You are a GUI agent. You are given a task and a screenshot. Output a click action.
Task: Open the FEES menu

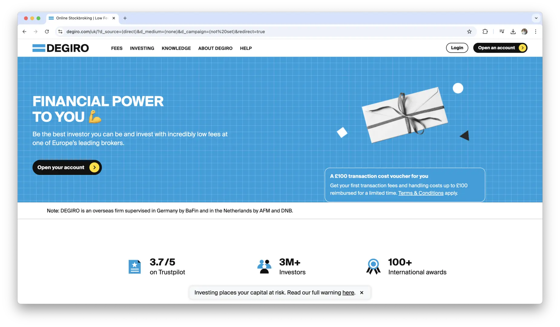[x=117, y=48]
